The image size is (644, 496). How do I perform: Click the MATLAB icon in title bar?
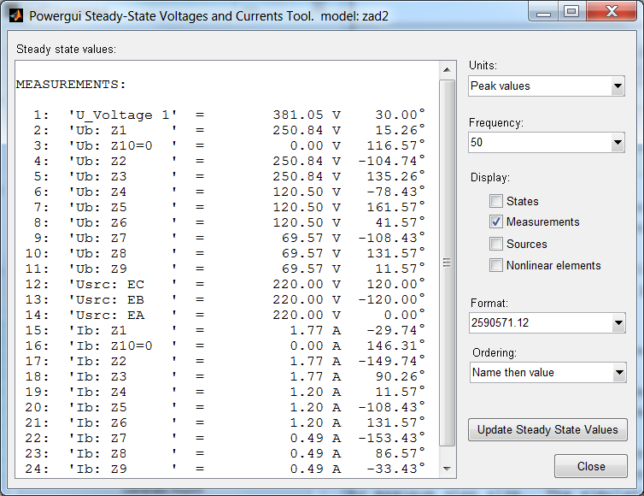tap(16, 15)
